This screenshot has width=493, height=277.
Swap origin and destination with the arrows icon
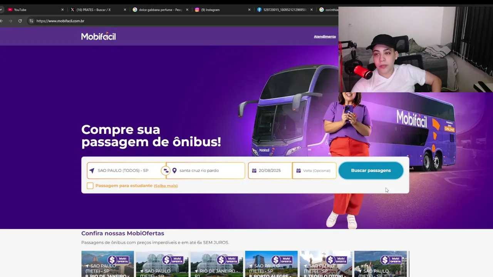166,170
